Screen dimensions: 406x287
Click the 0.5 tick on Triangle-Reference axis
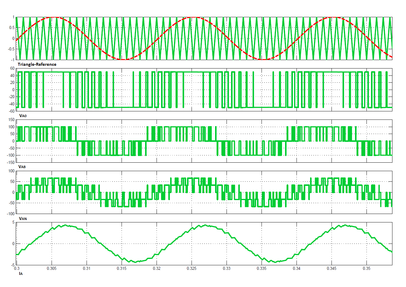12,28
